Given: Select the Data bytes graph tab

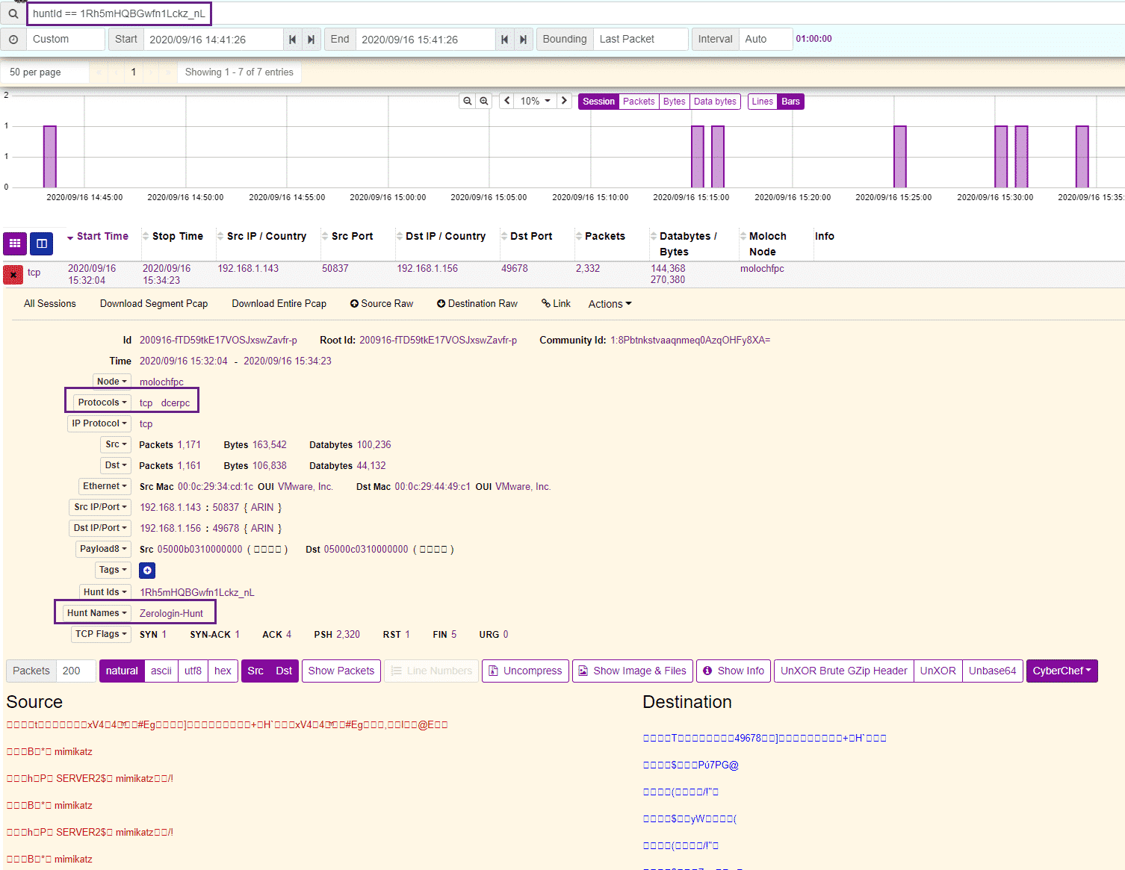Looking at the screenshot, I should pos(714,102).
